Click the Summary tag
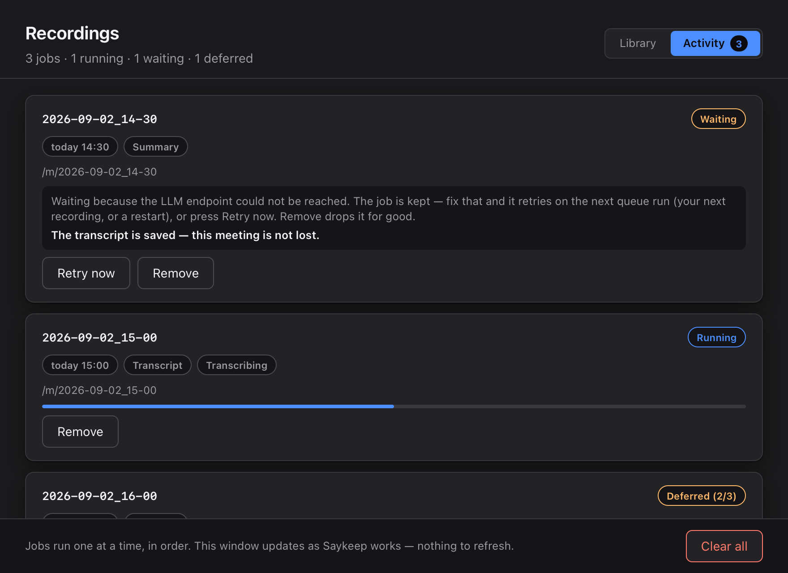Screen dimensions: 788x573 point(155,147)
